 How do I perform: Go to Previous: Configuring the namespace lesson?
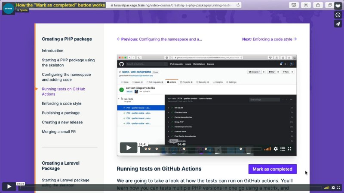click(160, 39)
